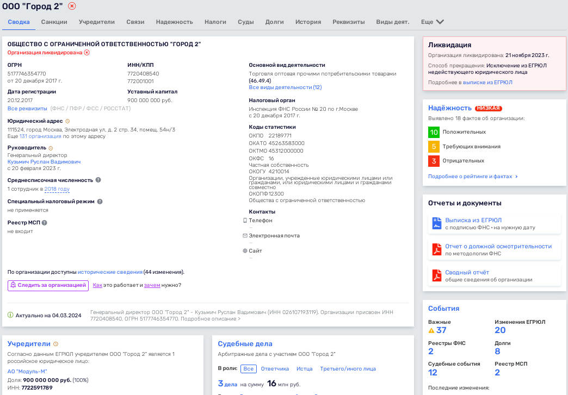Click the Судебные события count 12
Viewport: 568px width, 395px height.
[433, 372]
